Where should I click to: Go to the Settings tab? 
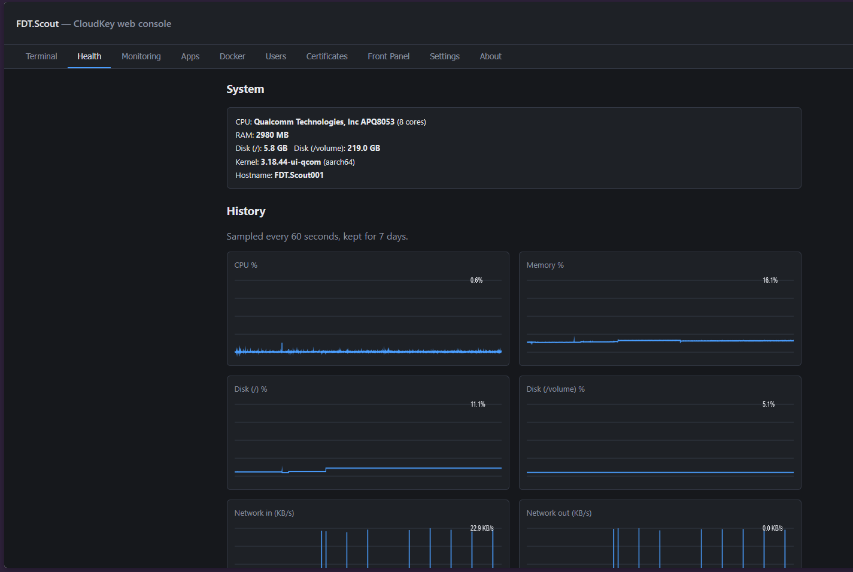pos(445,56)
